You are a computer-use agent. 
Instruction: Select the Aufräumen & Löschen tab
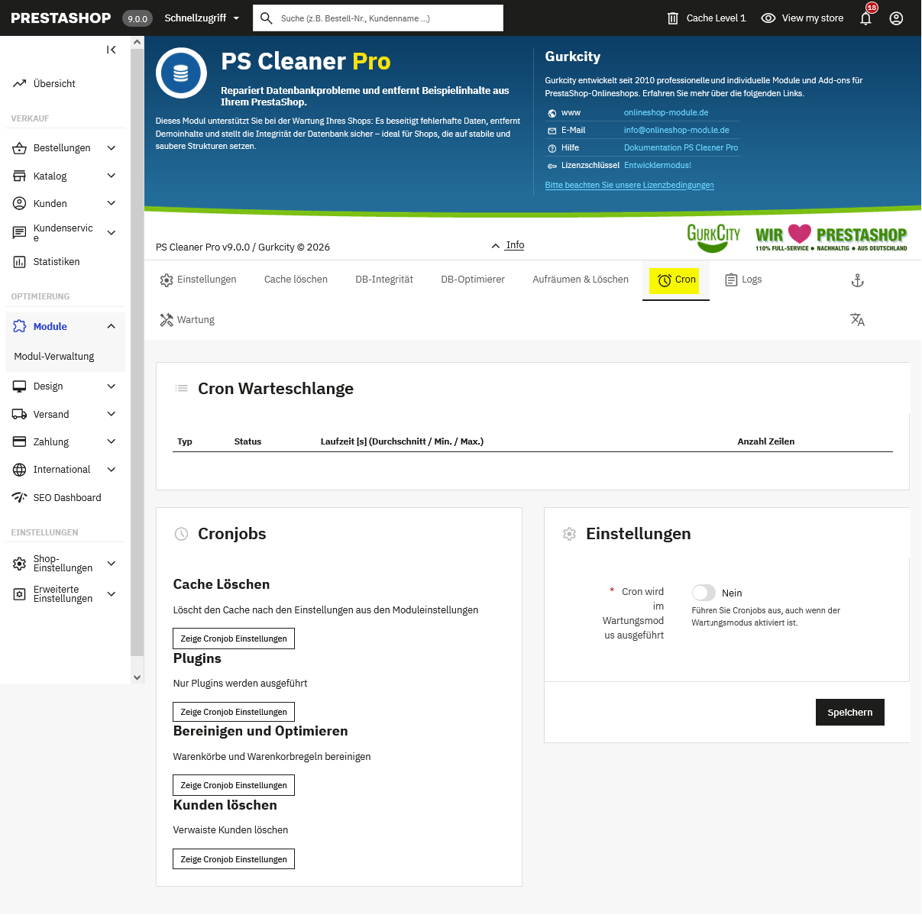pyautogui.click(x=581, y=280)
